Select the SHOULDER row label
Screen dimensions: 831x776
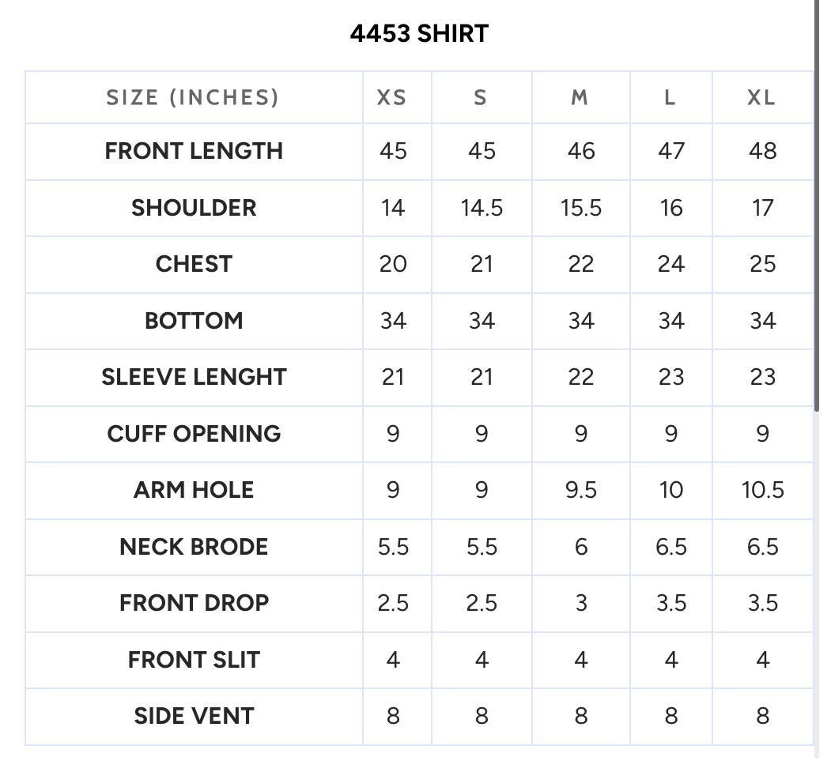pos(194,208)
